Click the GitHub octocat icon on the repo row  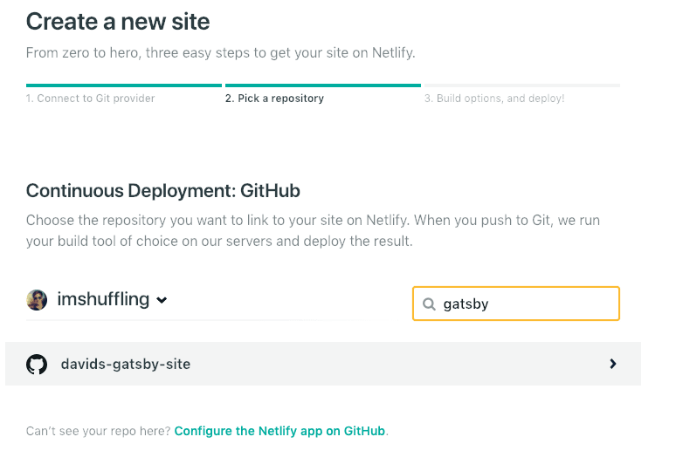(37, 365)
